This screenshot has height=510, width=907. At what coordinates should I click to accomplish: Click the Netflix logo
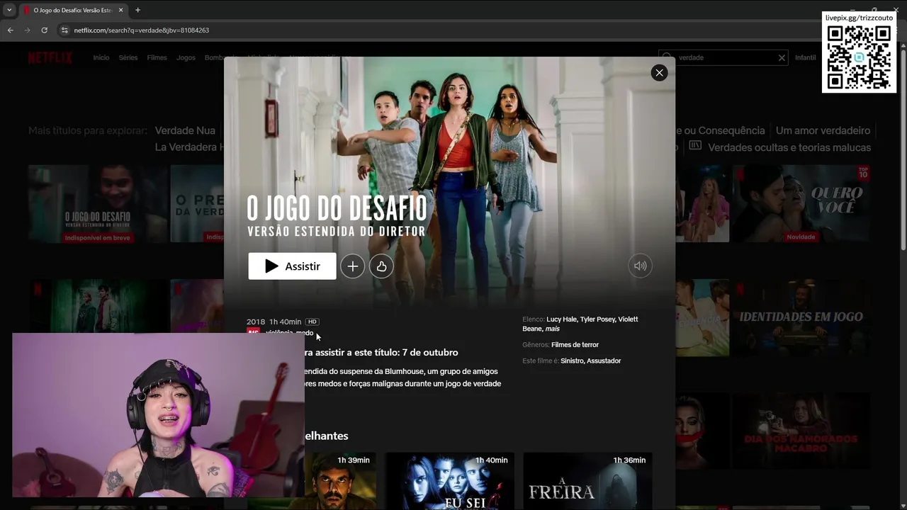[x=50, y=58]
